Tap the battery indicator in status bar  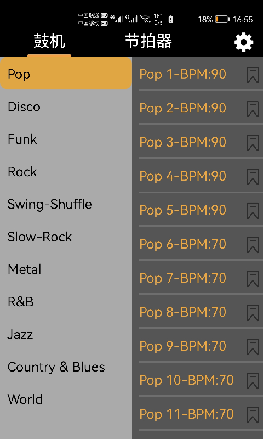pos(222,19)
